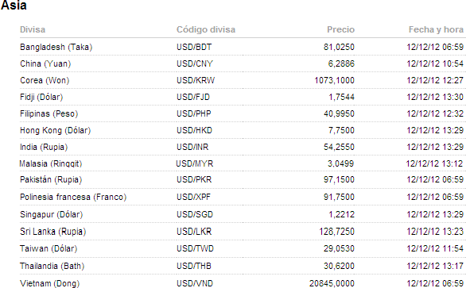Image resolution: width=466 pixels, height=288 pixels.
Task: Click the USD/FJD currency code
Action: 193,97
